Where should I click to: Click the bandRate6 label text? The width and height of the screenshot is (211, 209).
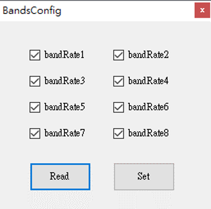tap(148, 107)
